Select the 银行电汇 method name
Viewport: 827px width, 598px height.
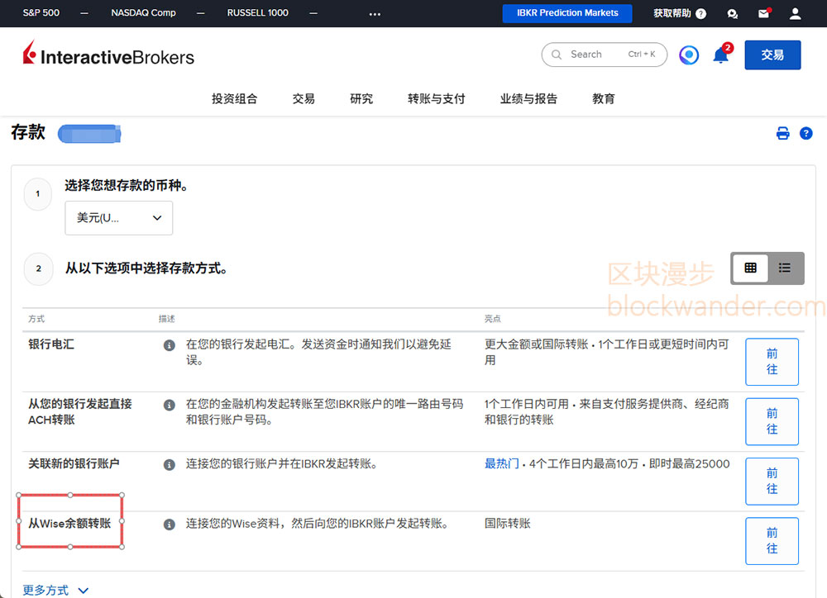point(51,344)
